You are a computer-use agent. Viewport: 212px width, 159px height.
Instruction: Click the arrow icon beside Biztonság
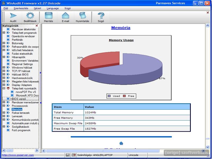[8, 43]
